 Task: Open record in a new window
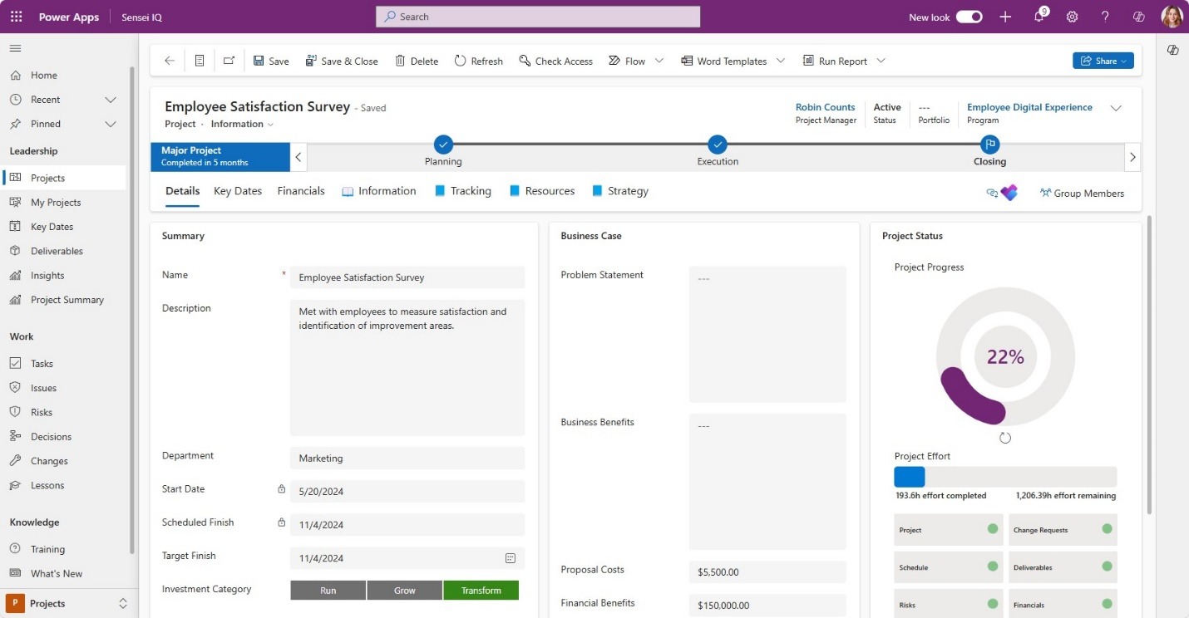pos(229,61)
